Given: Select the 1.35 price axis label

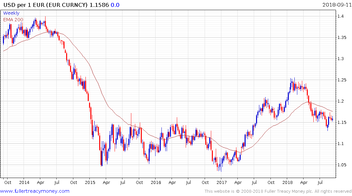Looking at the screenshot, I should click(342, 38).
